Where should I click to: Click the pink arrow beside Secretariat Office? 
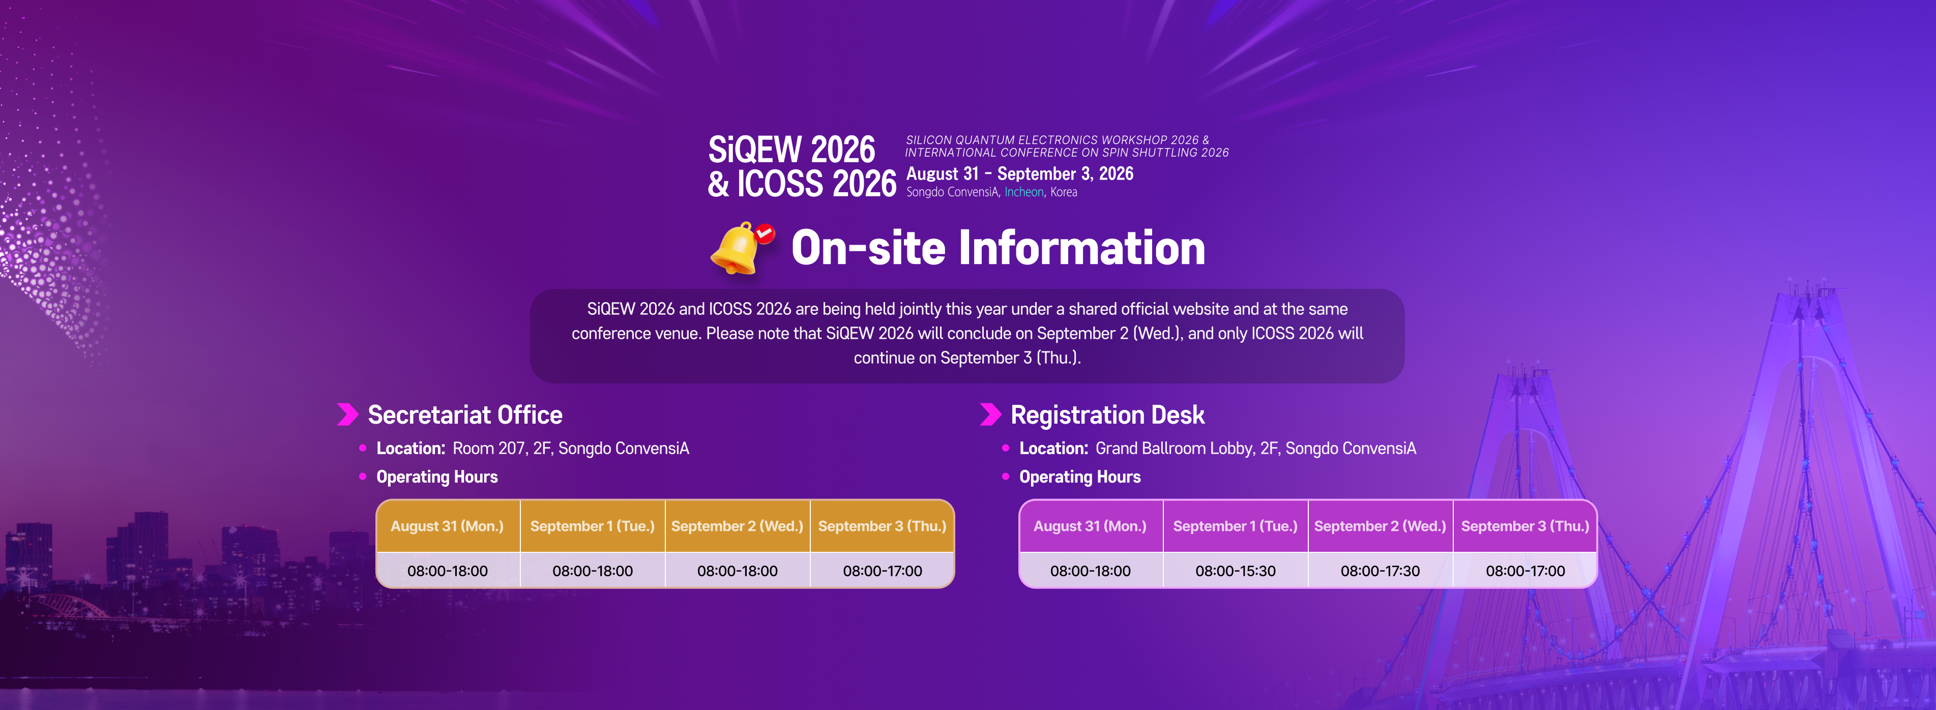[347, 414]
